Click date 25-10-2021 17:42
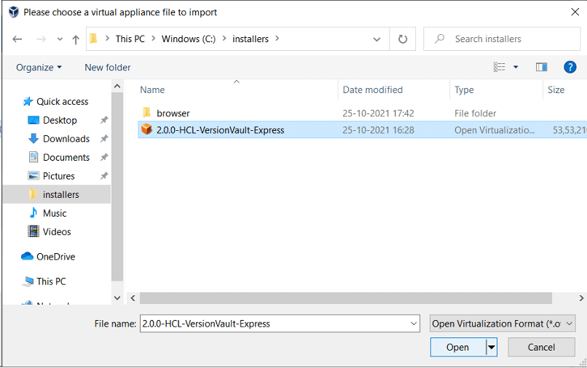Viewport: 587px width, 368px height. [378, 113]
